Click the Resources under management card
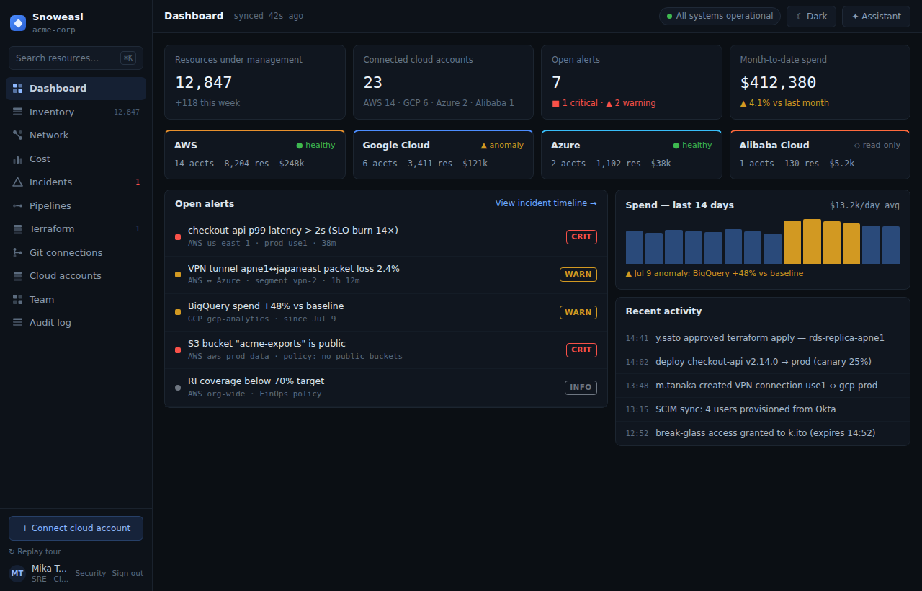The image size is (922, 591). point(255,82)
